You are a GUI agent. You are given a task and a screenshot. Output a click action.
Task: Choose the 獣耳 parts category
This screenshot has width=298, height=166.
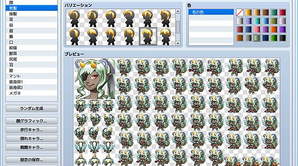click(x=31, y=54)
